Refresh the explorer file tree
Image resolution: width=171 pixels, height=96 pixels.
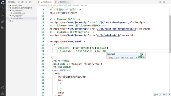coord(26,2)
